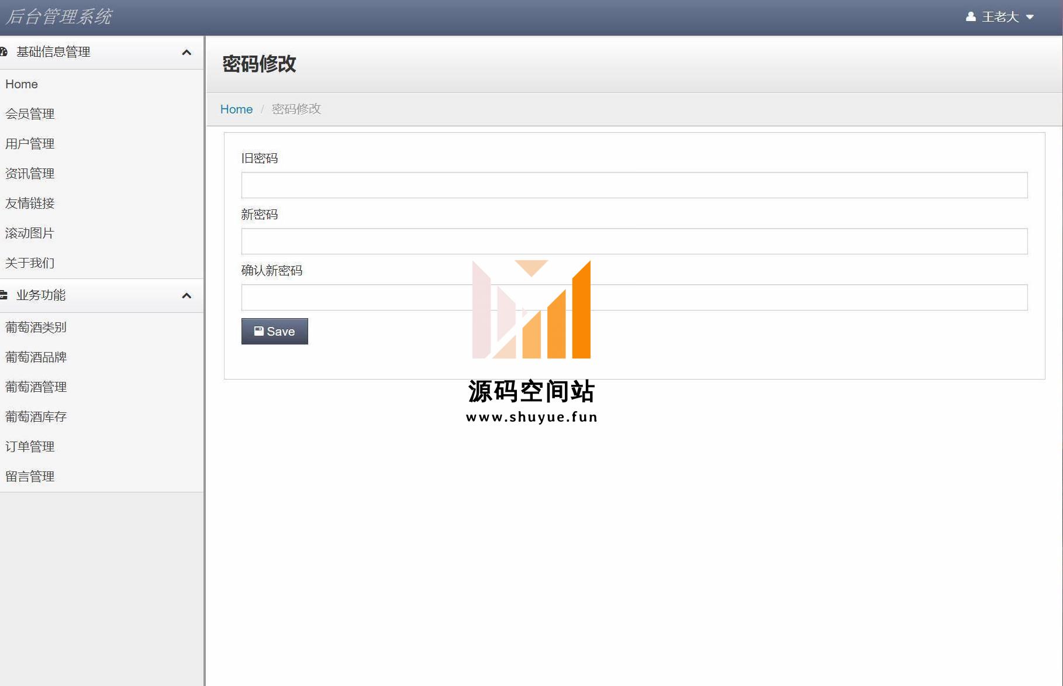The width and height of the screenshot is (1063, 686).
Task: Open 滚动图片 menu item
Action: tap(30, 233)
